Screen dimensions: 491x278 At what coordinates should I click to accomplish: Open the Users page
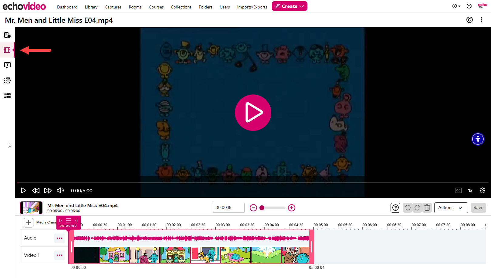pos(225,7)
